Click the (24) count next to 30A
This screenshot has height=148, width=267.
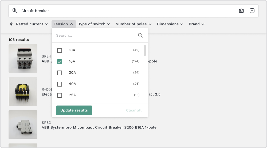click(x=136, y=72)
